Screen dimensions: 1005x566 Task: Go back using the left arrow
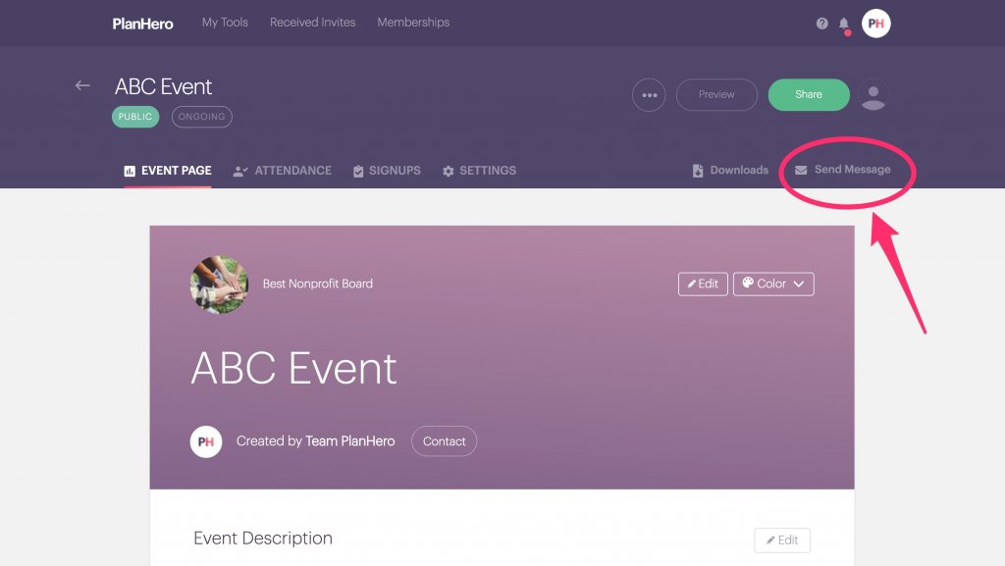click(x=82, y=85)
